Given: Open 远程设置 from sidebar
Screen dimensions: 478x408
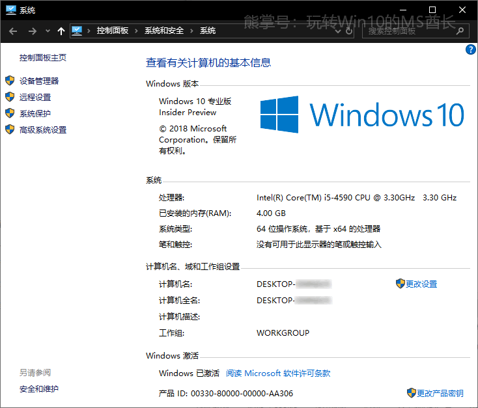Looking at the screenshot, I should pyautogui.click(x=35, y=98).
